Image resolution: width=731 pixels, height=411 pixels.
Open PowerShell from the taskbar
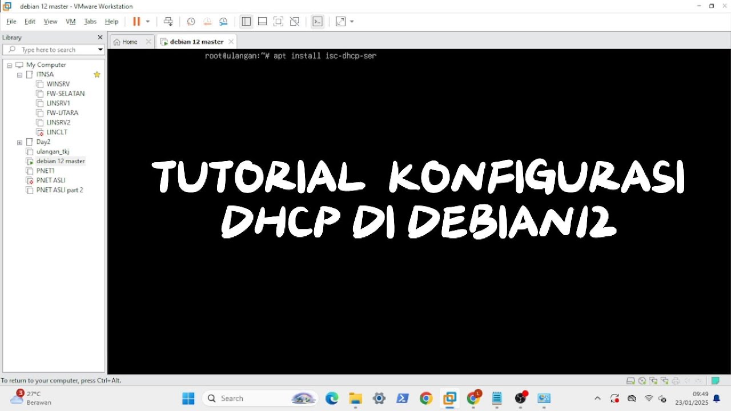pyautogui.click(x=403, y=398)
